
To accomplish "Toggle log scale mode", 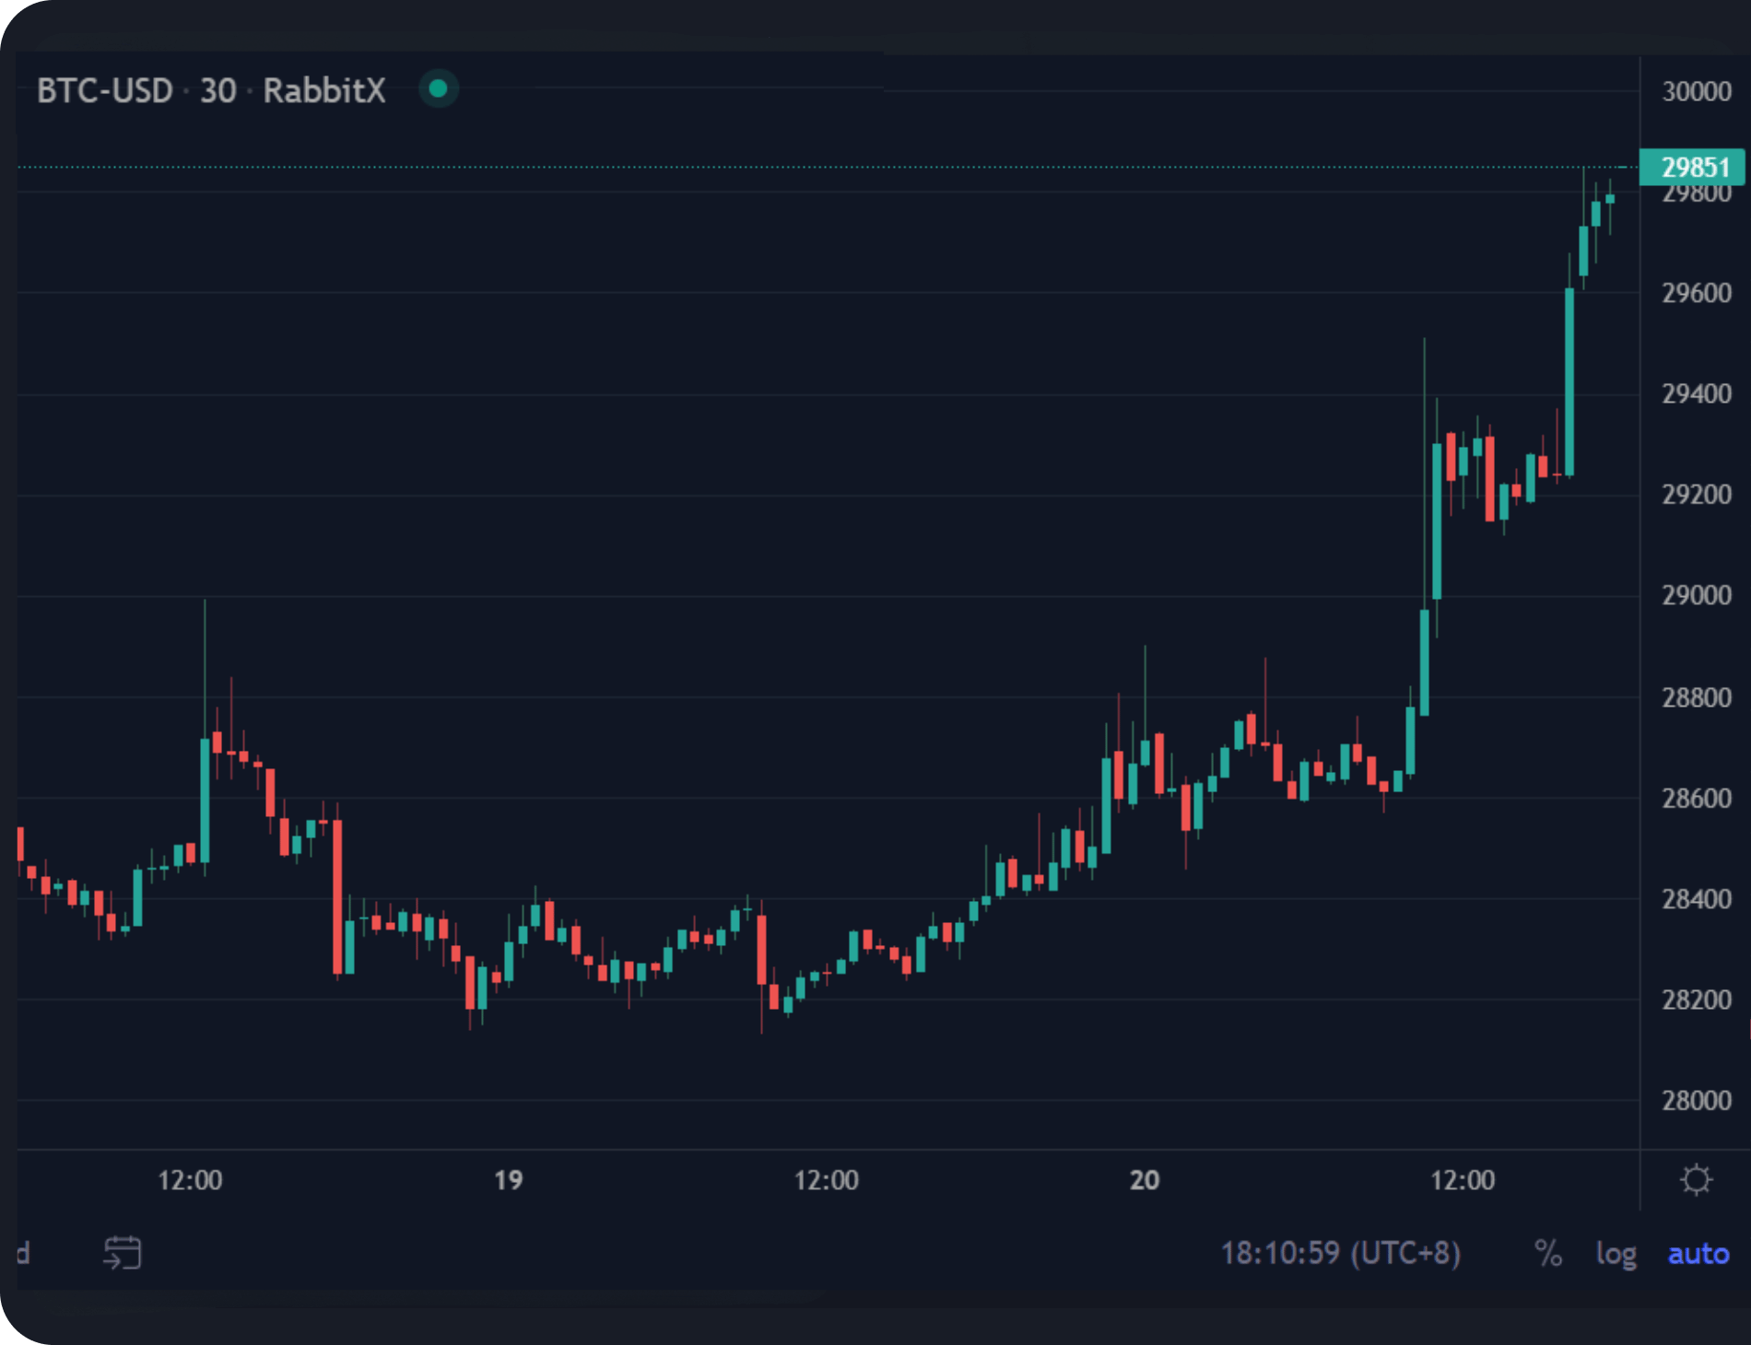I will [1616, 1255].
